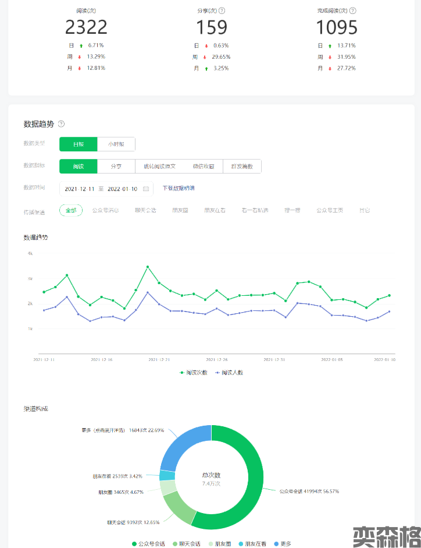Click the 公众号会话 legend dot below the donut chart
421x548 pixels.
click(x=134, y=543)
